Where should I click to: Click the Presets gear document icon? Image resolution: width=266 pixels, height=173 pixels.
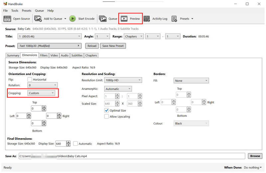[174, 19]
